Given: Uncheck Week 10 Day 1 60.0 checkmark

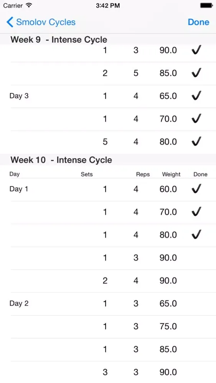Looking at the screenshot, I should 196,188.
